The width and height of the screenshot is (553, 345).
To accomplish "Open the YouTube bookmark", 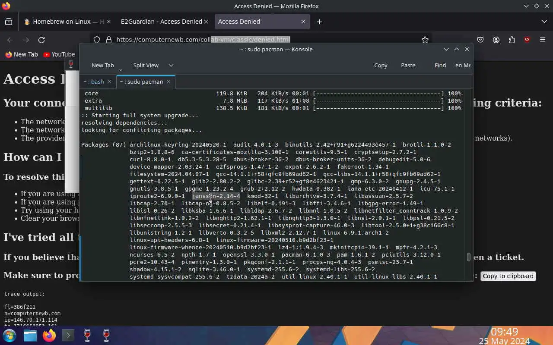I will (x=59, y=54).
